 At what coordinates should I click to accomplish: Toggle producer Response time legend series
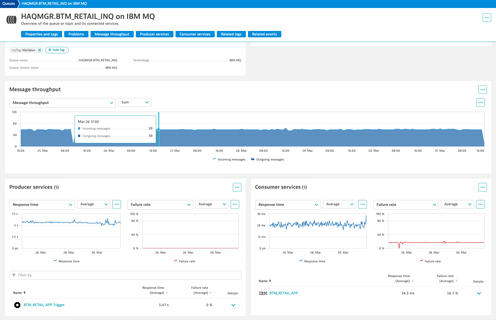tap(66, 261)
